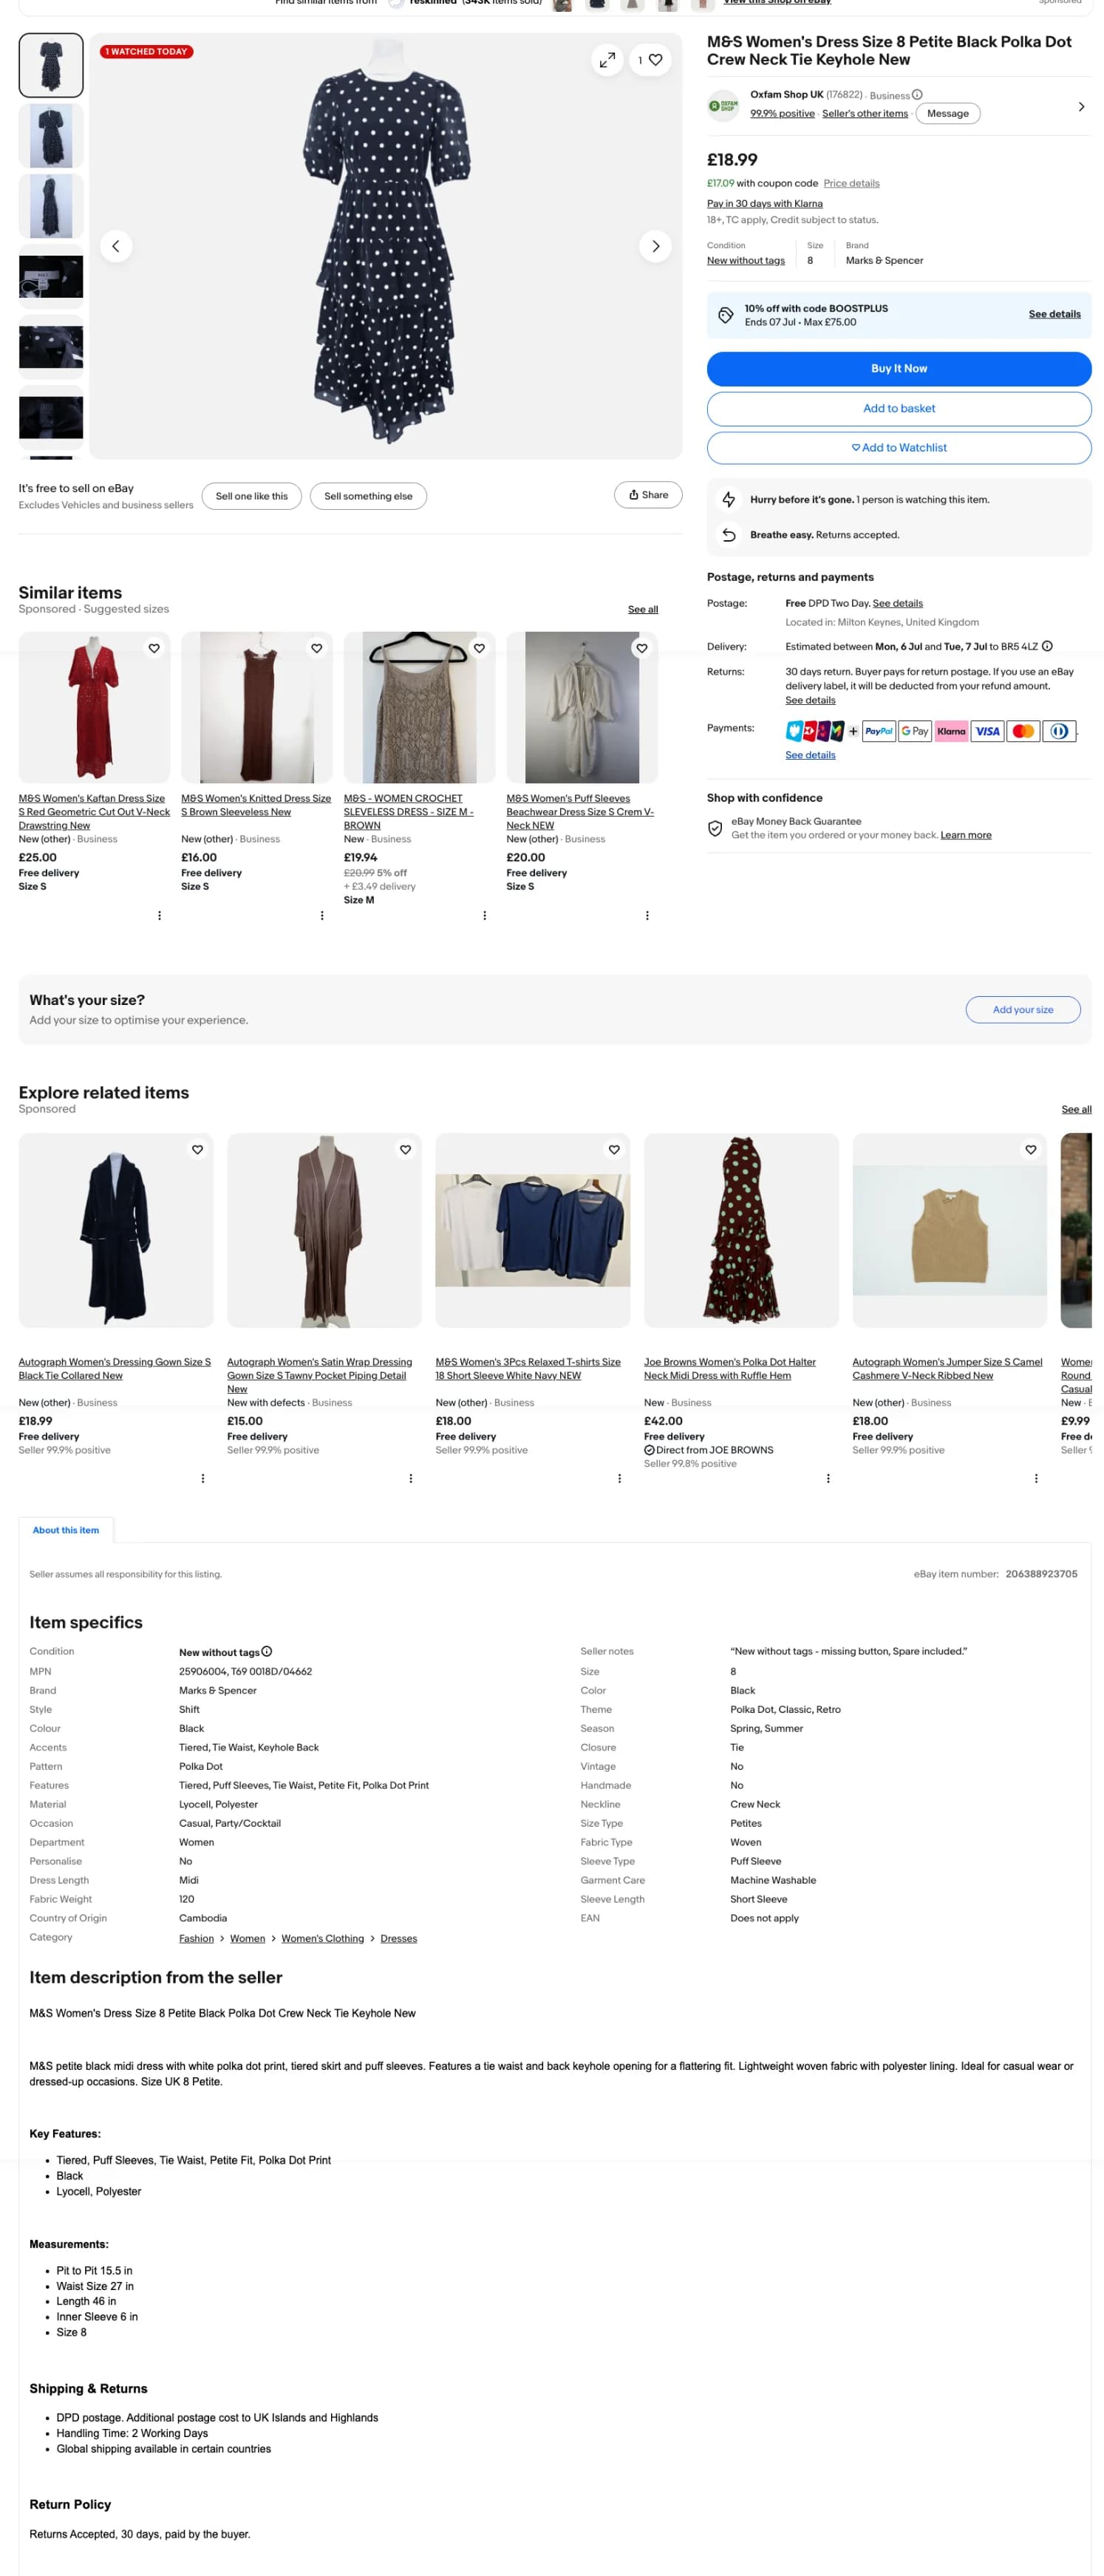The width and height of the screenshot is (1104, 2576).
Task: Select the label close-up thumbnail
Action: (51, 276)
